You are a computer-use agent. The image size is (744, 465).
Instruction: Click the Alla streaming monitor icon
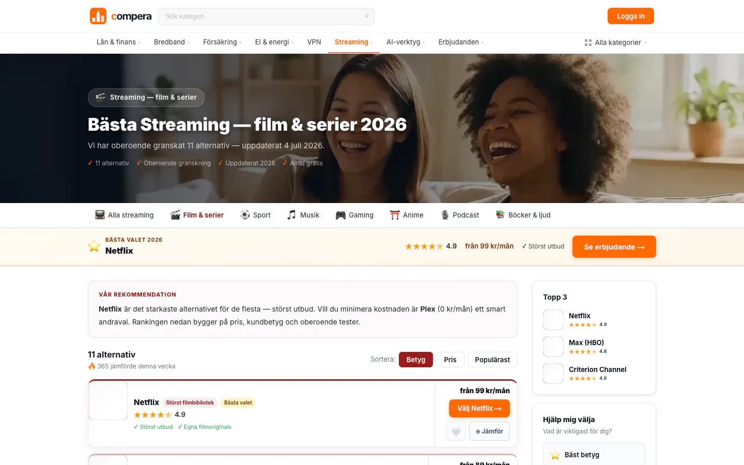[x=100, y=215]
